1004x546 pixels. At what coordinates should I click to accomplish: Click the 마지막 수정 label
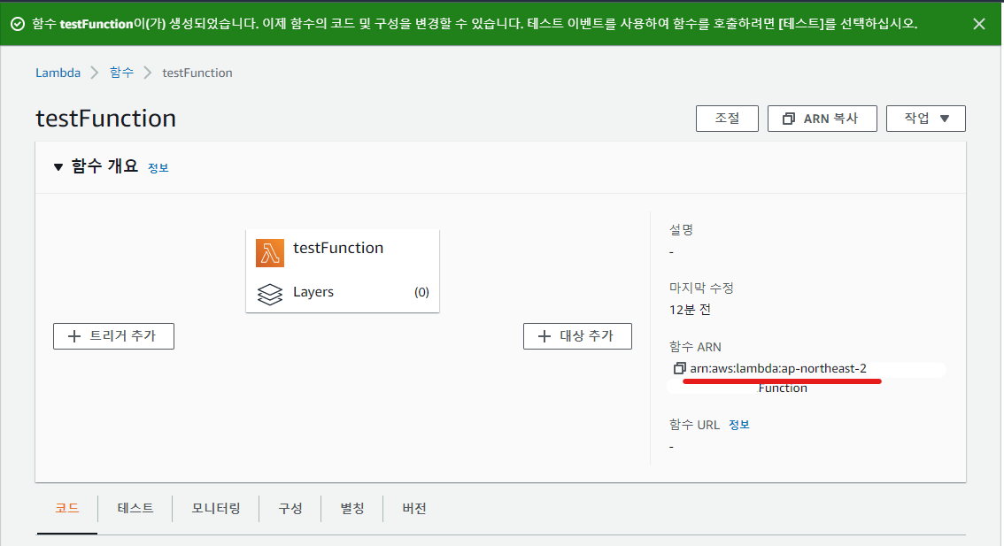tap(701, 288)
